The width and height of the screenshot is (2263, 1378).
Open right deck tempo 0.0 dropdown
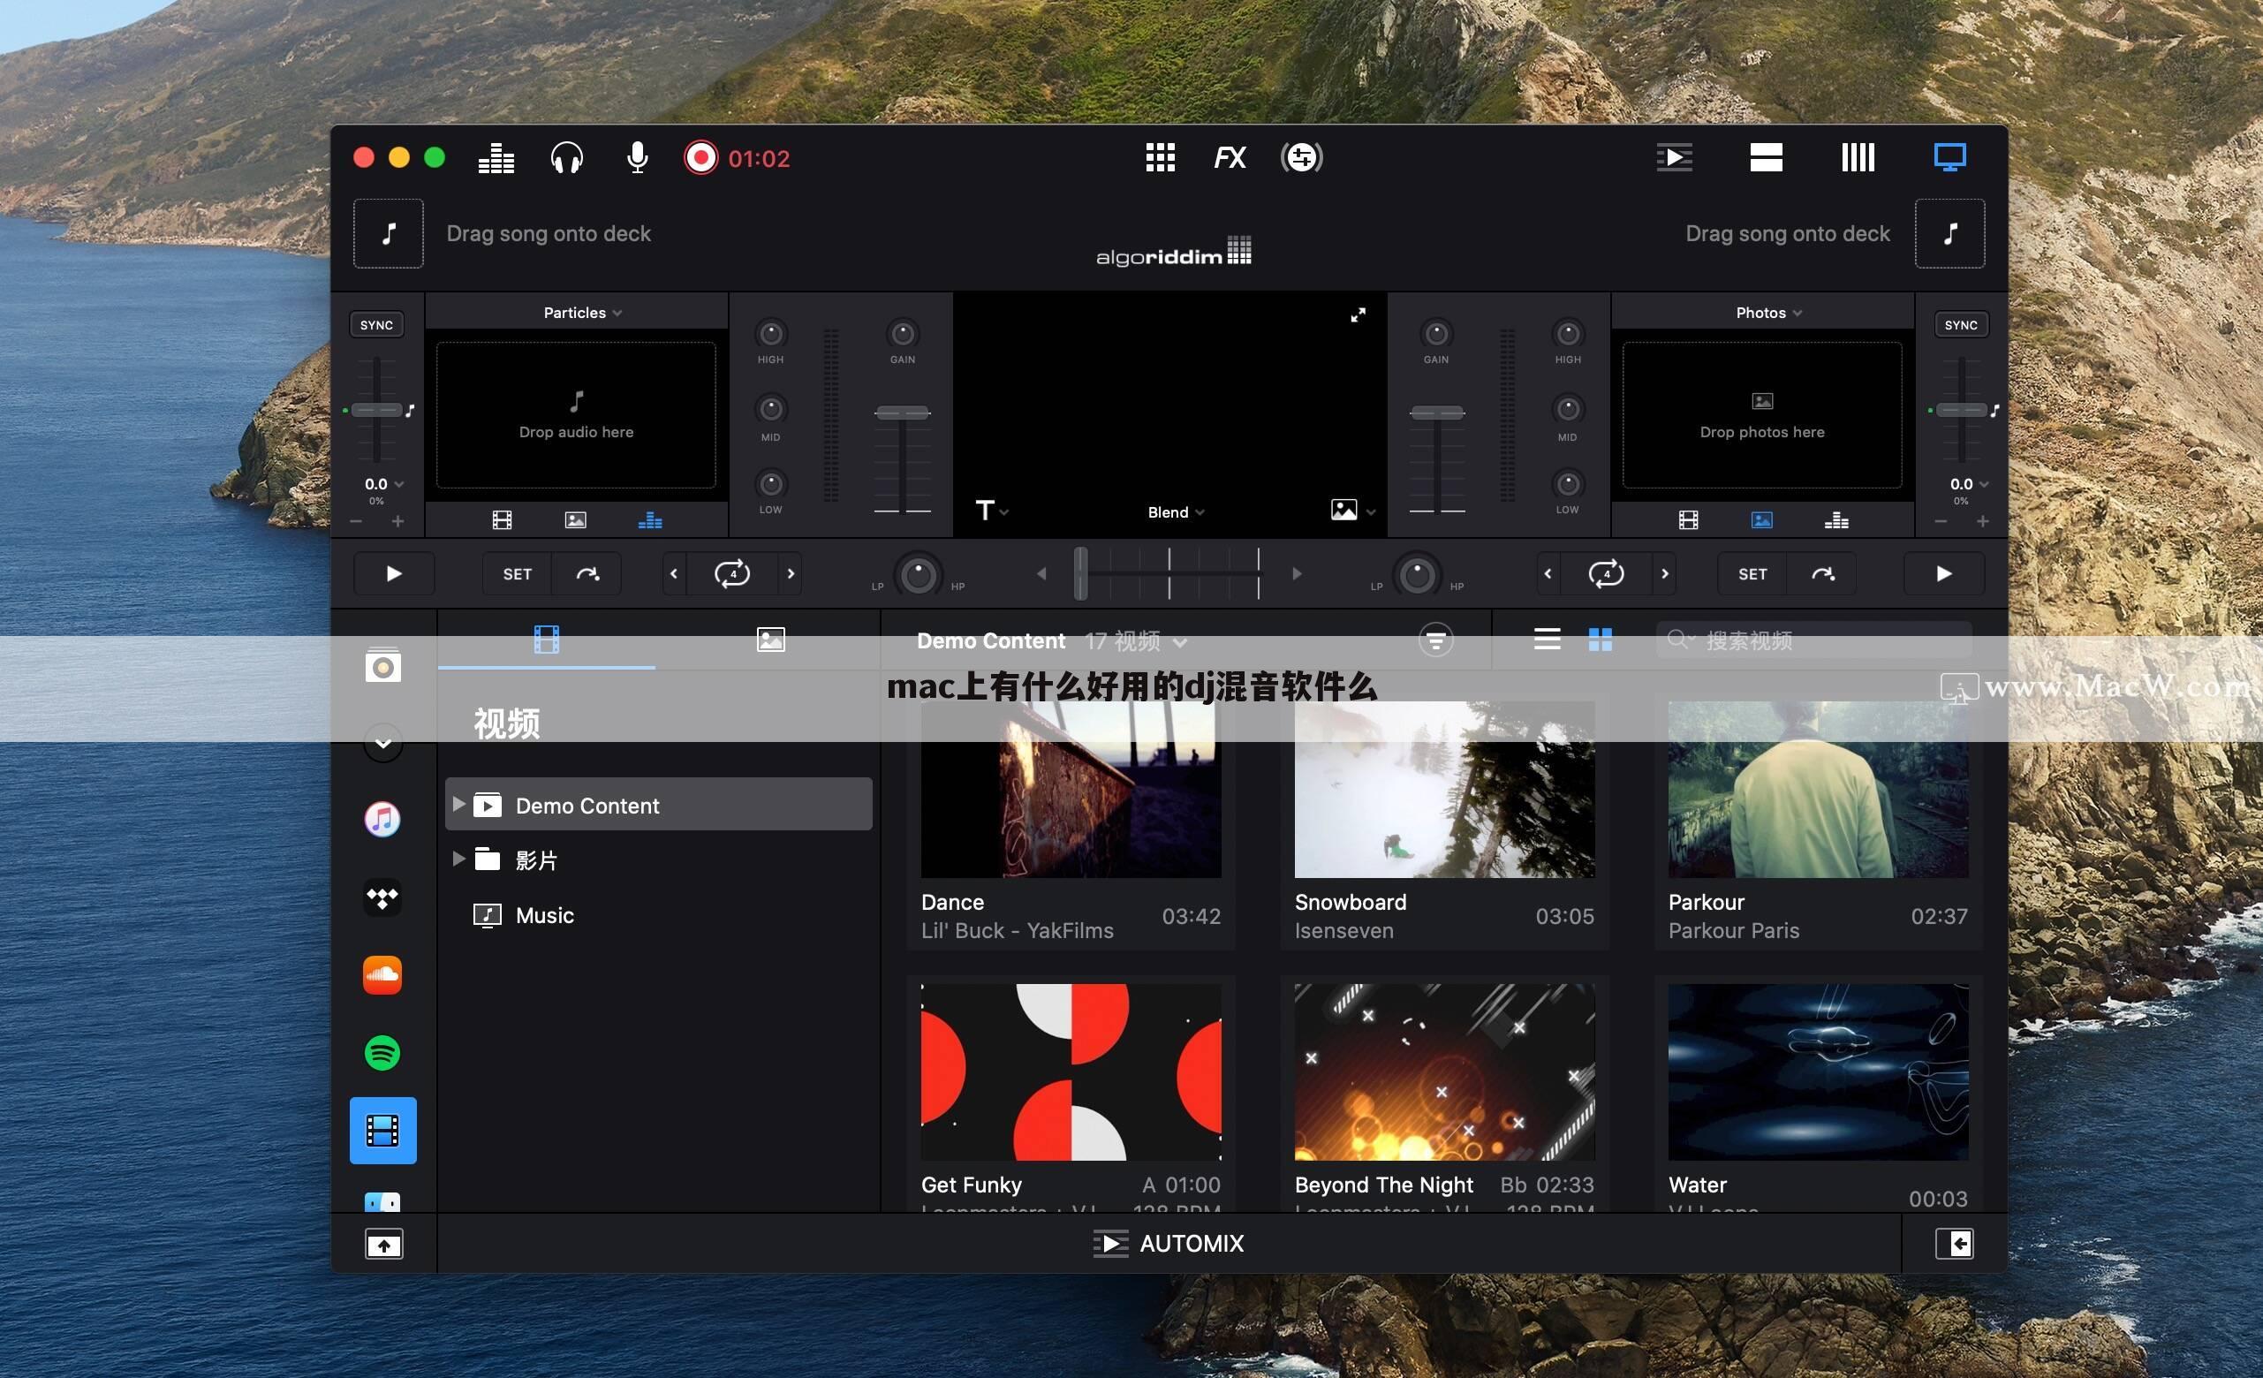point(1969,484)
